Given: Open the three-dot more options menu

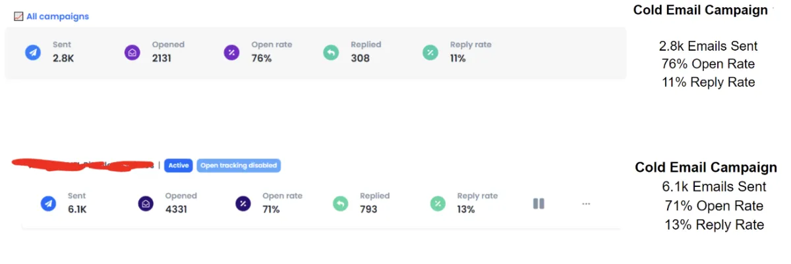Looking at the screenshot, I should (x=586, y=203).
